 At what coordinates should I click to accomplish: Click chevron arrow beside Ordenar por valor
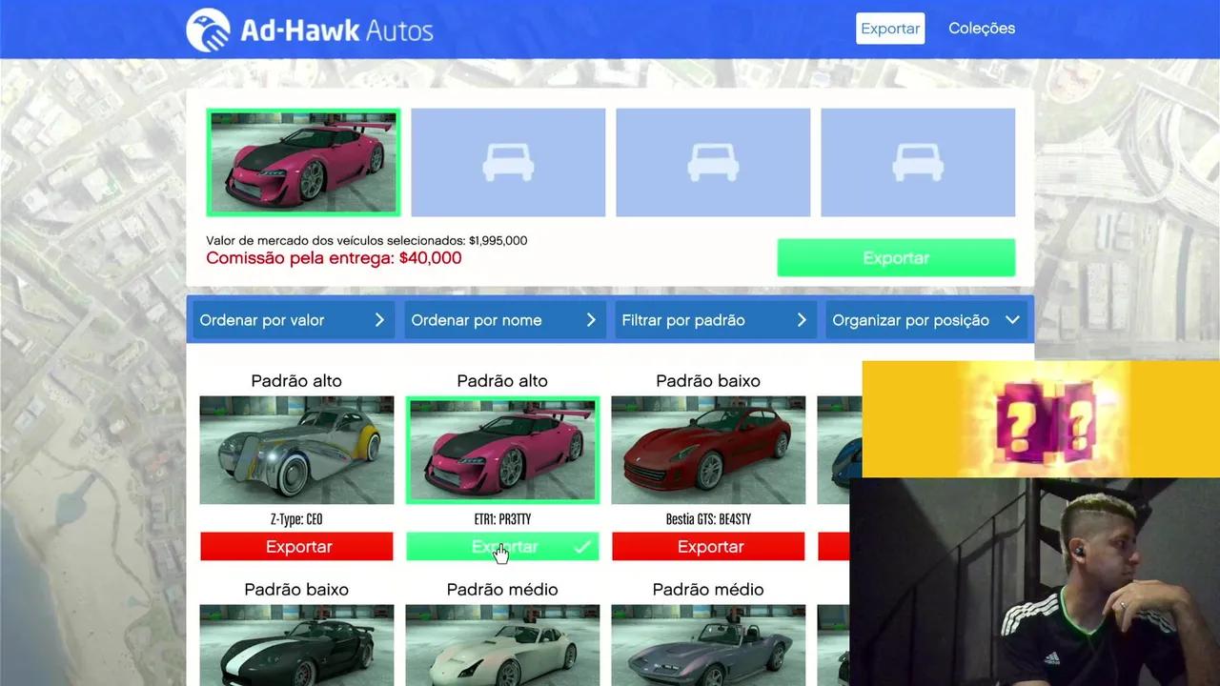point(379,320)
